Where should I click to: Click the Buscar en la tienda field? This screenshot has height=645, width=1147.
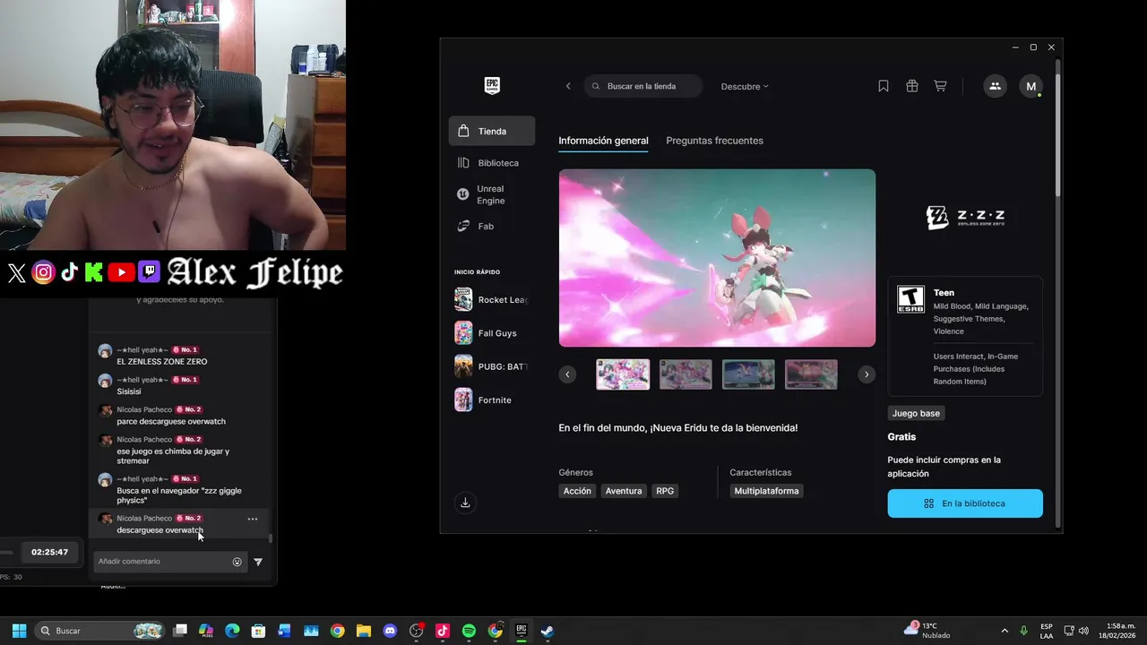(x=643, y=86)
